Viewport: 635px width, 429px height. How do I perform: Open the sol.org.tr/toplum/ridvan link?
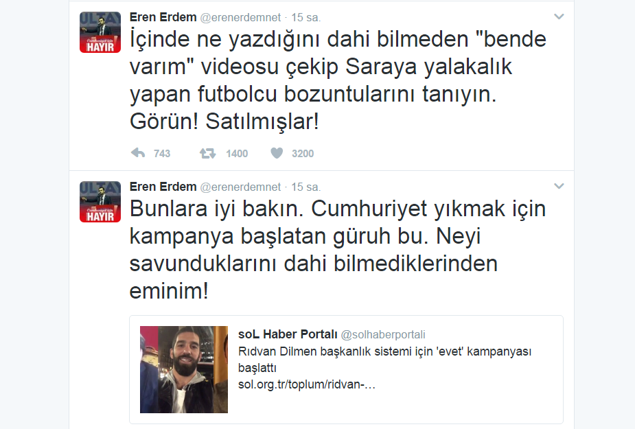tap(307, 384)
